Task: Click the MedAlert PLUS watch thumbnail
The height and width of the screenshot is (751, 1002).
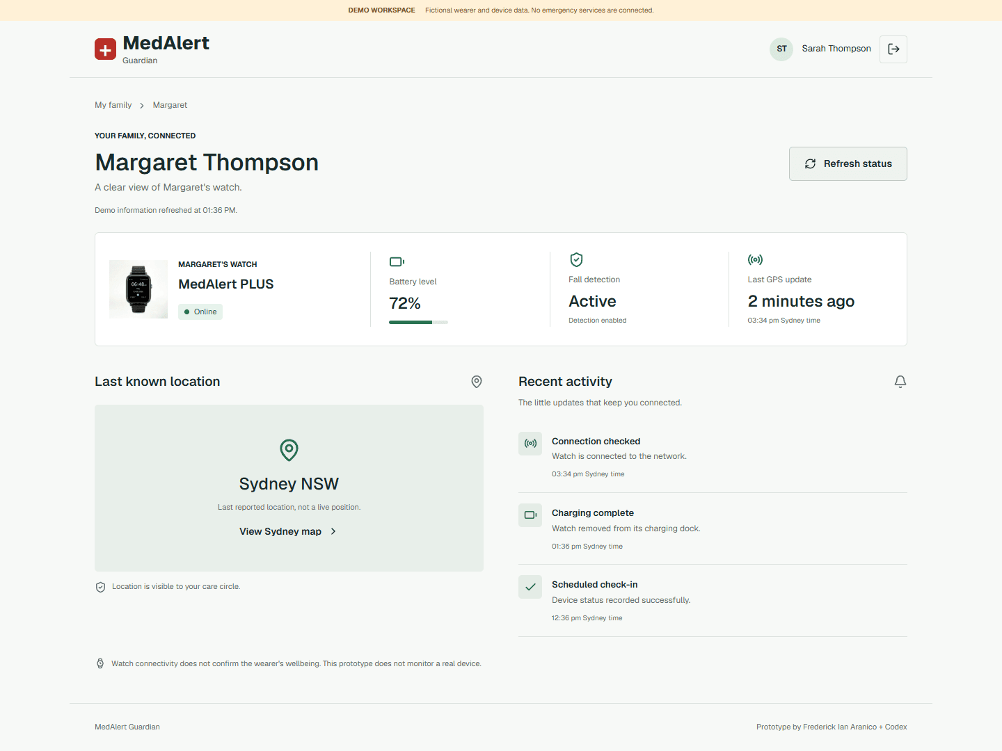Action: (138, 289)
